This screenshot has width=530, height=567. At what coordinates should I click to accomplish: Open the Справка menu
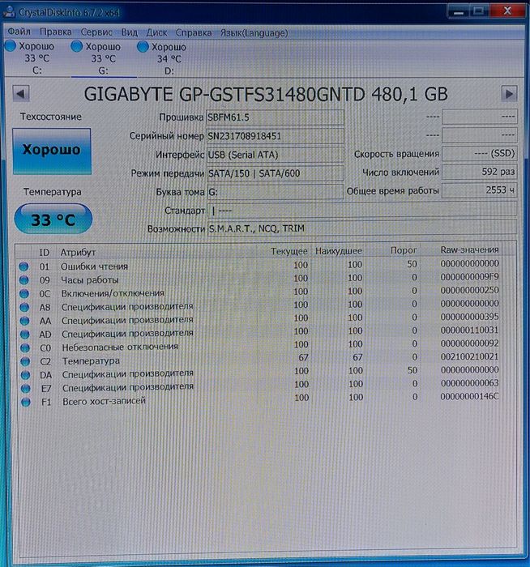[x=194, y=33]
